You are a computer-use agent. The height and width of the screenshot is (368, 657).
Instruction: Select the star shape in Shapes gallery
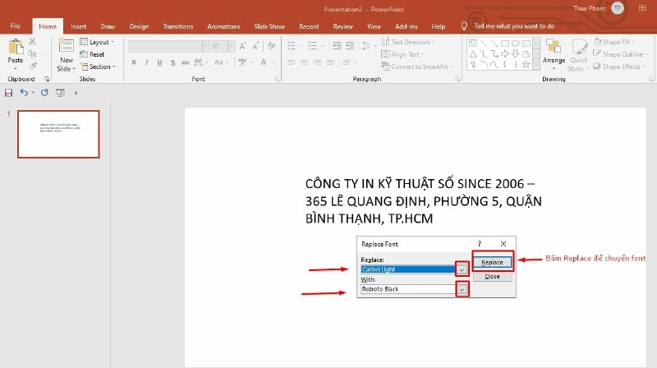point(526,65)
